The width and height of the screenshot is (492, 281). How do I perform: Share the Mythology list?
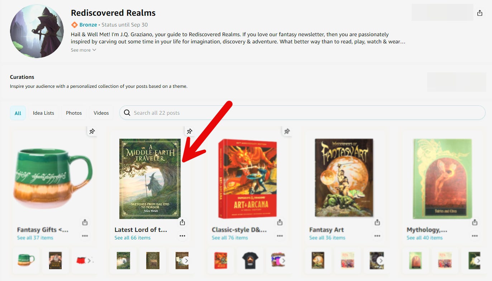[x=475, y=222]
